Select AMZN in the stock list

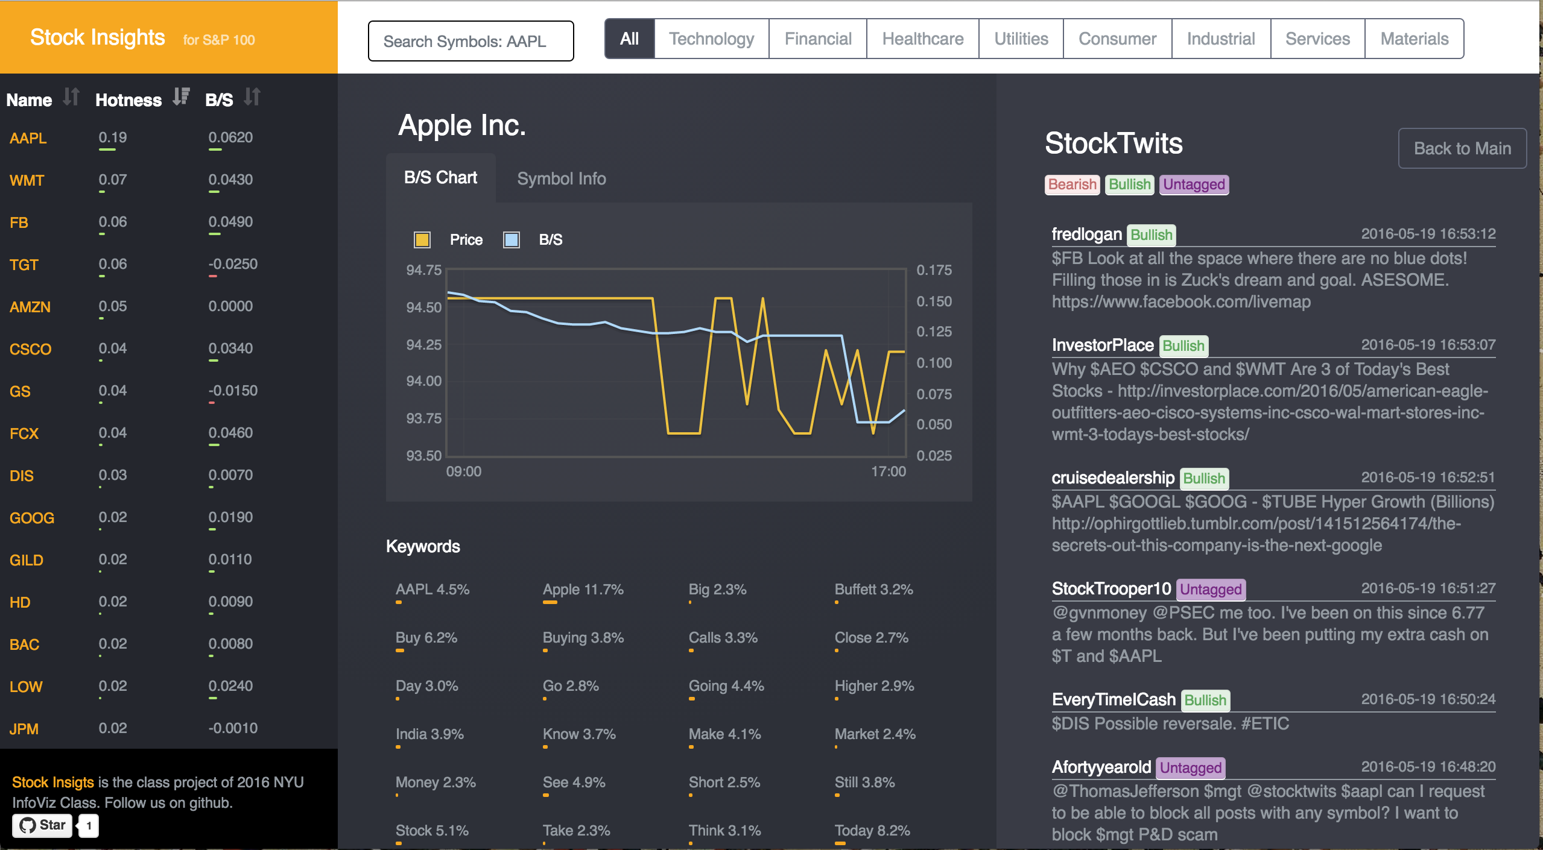[x=30, y=307]
